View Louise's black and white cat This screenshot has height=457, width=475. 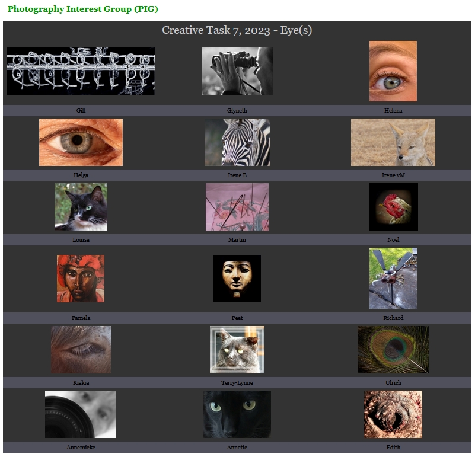(81, 207)
